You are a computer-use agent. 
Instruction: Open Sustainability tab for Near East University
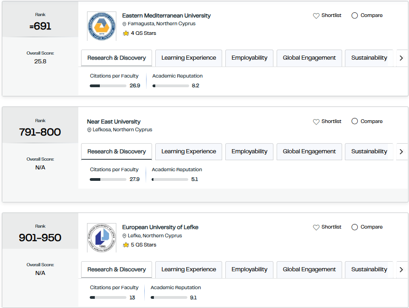point(369,151)
